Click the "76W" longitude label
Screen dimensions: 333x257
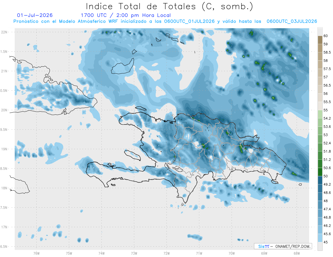[x=36, y=253]
